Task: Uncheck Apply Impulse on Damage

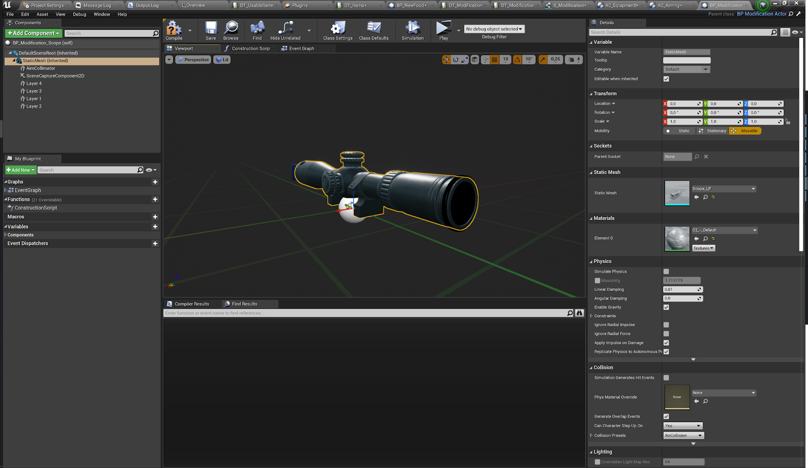Action: [666, 343]
